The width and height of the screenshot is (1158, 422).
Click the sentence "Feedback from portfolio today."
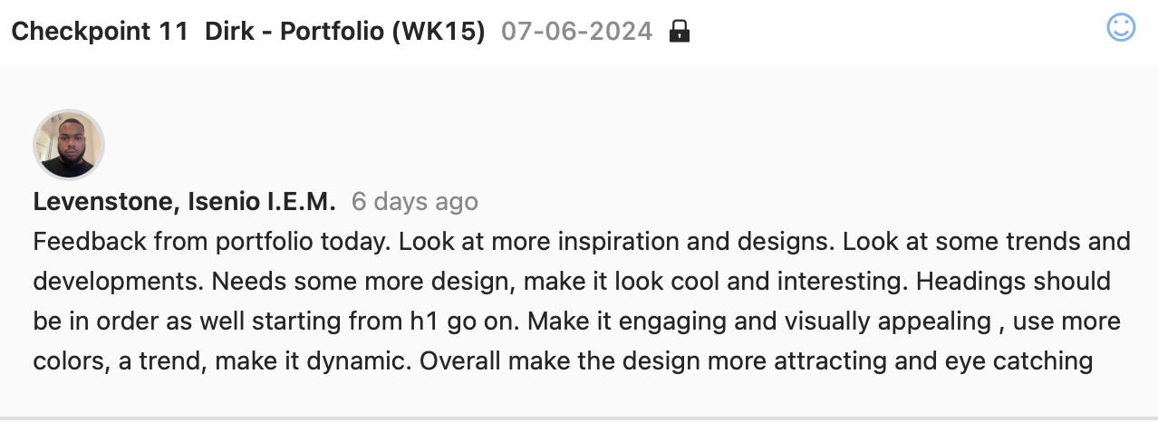coord(212,242)
